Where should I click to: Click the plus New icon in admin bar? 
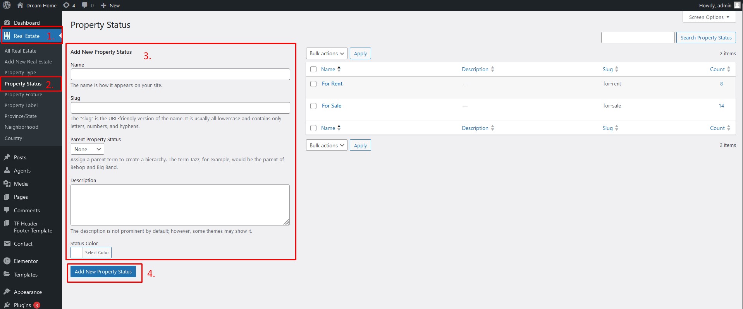click(103, 5)
